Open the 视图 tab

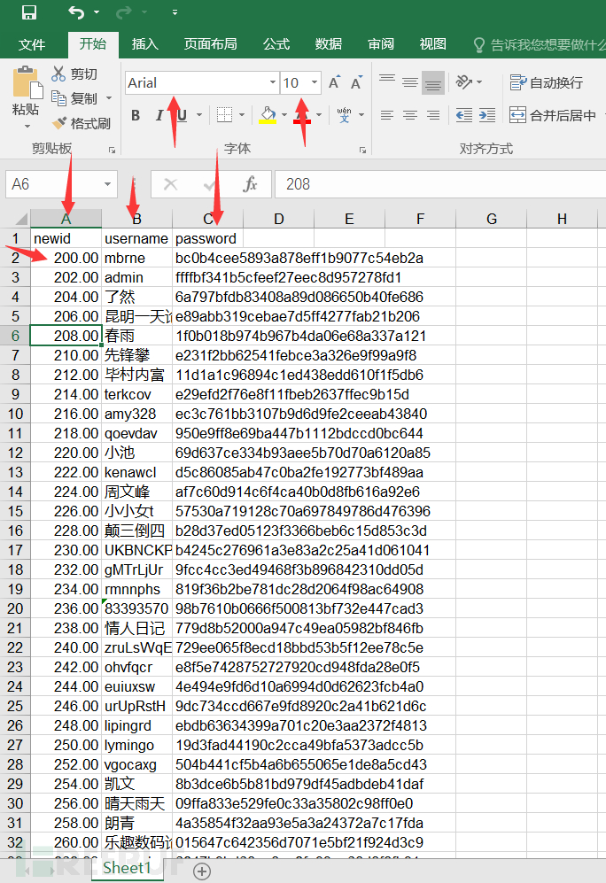click(433, 44)
